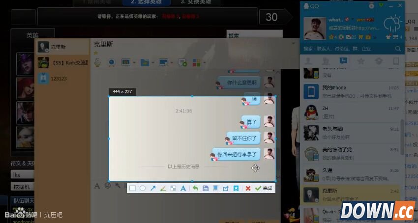Open 美的惊动了党 conversation in QQ list

[351, 154]
